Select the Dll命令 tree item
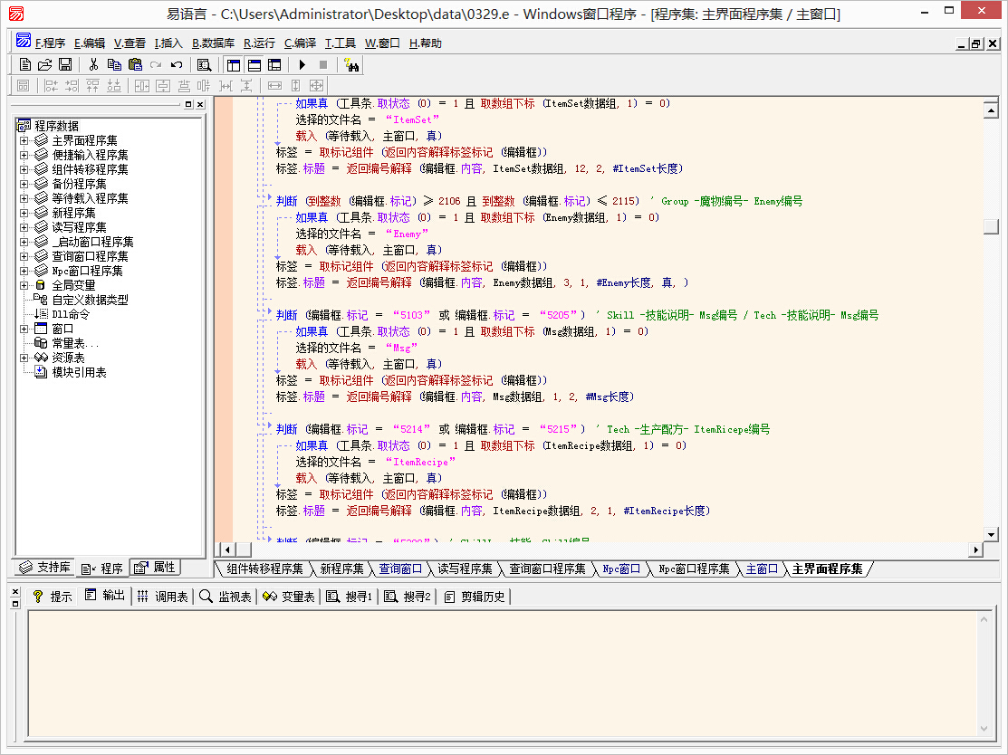Viewport: 1008px width, 755px height. click(x=71, y=314)
